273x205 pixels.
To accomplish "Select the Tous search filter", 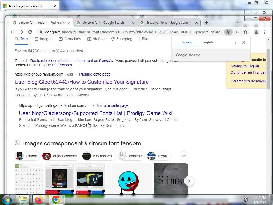I will [21, 39].
